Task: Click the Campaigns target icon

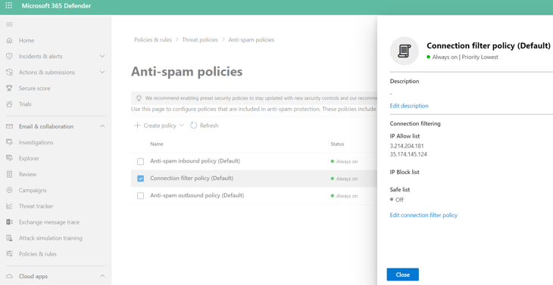Action: (10, 191)
